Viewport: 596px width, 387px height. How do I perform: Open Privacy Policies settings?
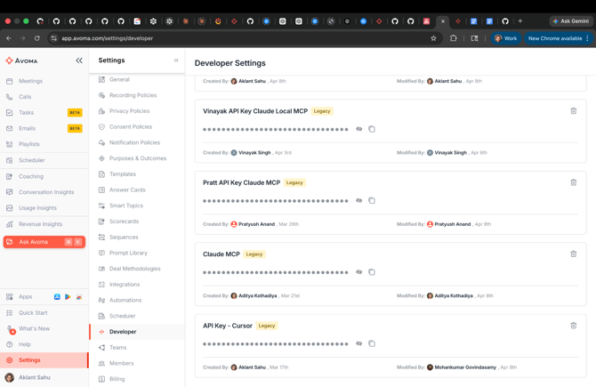137,111
